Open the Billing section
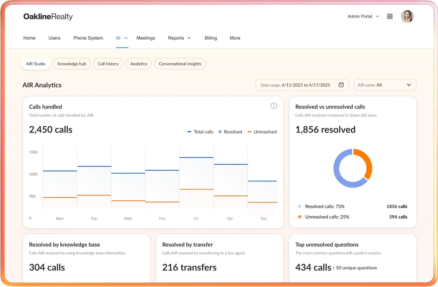438x287 pixels. click(210, 38)
